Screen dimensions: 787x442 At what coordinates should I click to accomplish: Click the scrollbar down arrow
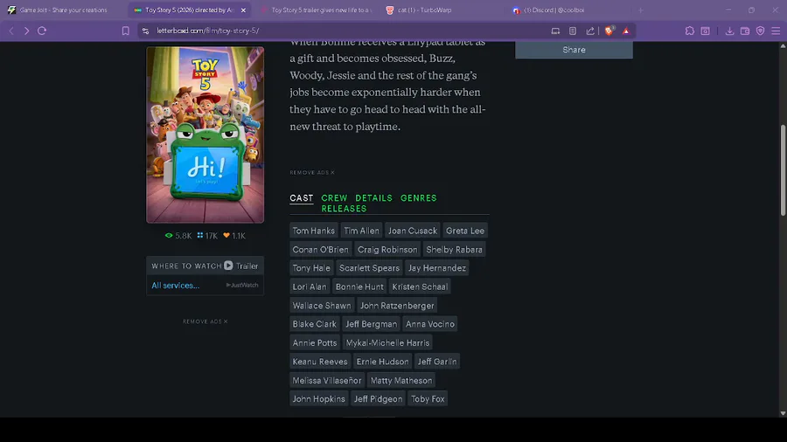[783, 413]
